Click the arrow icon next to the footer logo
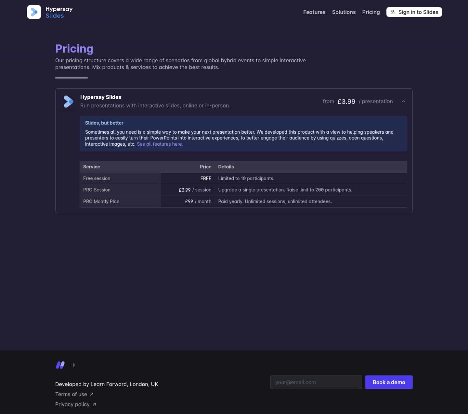 [x=73, y=365]
